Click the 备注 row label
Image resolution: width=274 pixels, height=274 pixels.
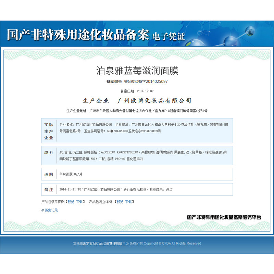point(49,190)
